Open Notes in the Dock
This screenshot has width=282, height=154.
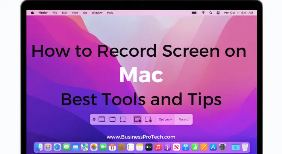pos(139,147)
